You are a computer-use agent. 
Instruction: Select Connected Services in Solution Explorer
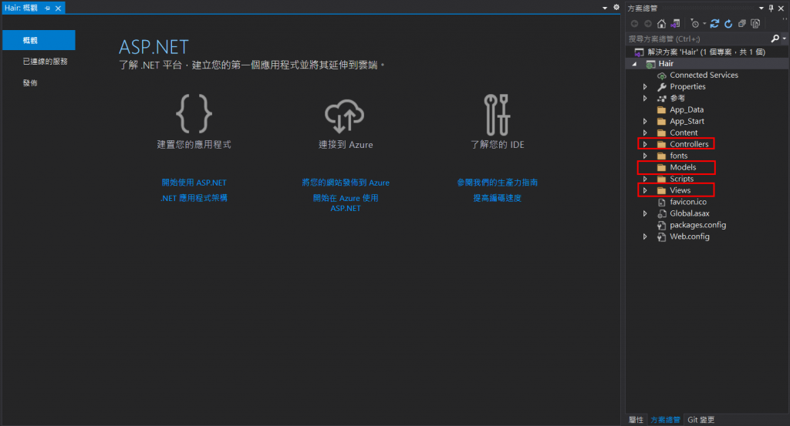coord(704,75)
